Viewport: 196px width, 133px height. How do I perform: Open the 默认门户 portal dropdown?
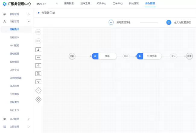tap(47, 4)
